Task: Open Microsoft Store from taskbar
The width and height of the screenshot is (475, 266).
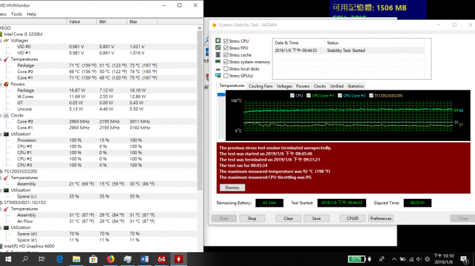Action: click(x=93, y=259)
